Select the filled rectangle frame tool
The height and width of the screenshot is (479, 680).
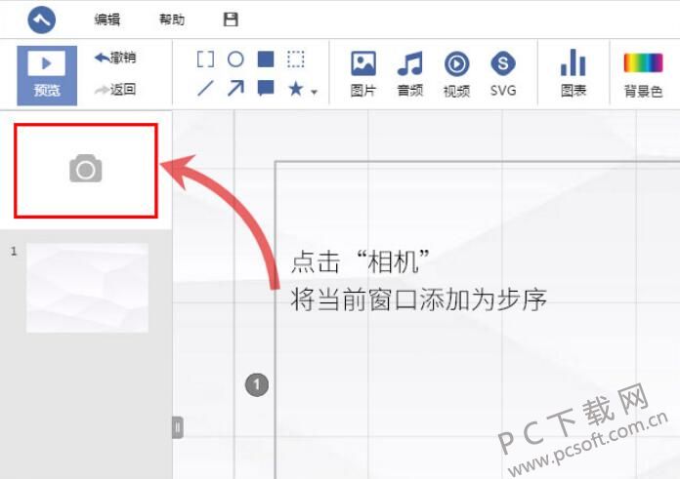pyautogui.click(x=266, y=60)
